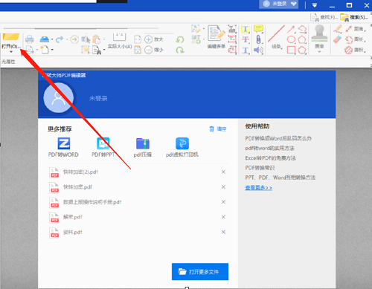Image resolution: width=372 pixels, height=289 pixels.
Task: Select the red Line (线条) drawing tool
Action: pyautogui.click(x=276, y=36)
